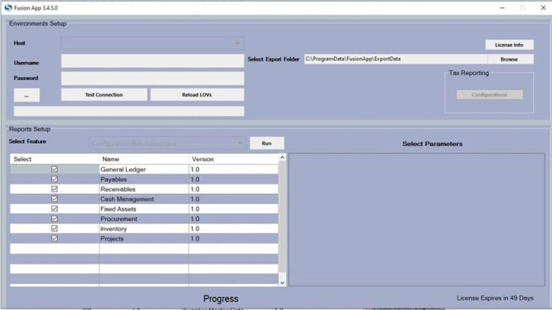The image size is (552, 310).
Task: Click into the Password field
Action: pos(153,79)
